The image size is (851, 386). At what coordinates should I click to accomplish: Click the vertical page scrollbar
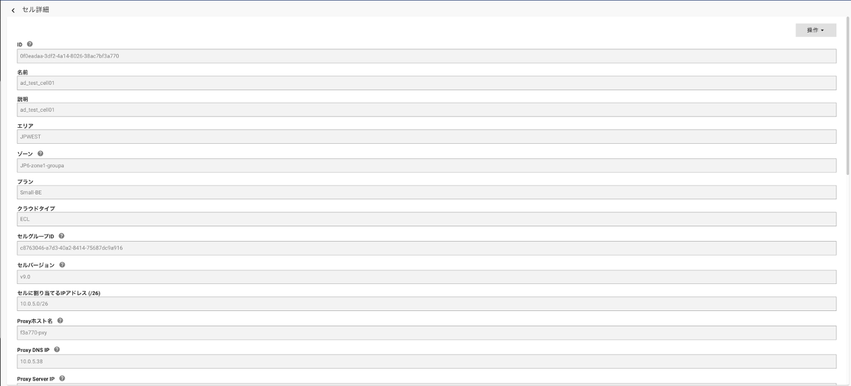point(847,97)
